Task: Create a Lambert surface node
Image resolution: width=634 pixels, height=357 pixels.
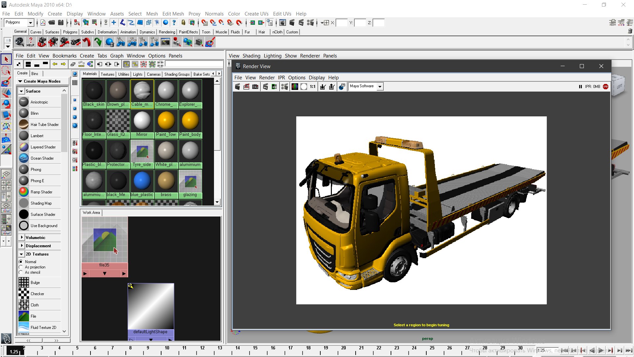Action: pyautogui.click(x=40, y=136)
